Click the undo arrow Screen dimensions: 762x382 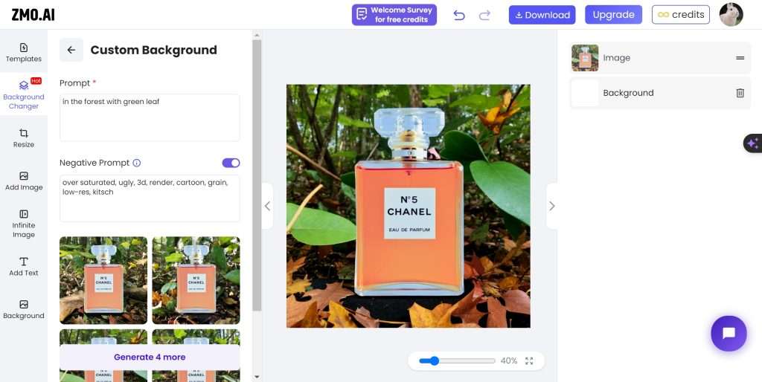[x=458, y=15]
